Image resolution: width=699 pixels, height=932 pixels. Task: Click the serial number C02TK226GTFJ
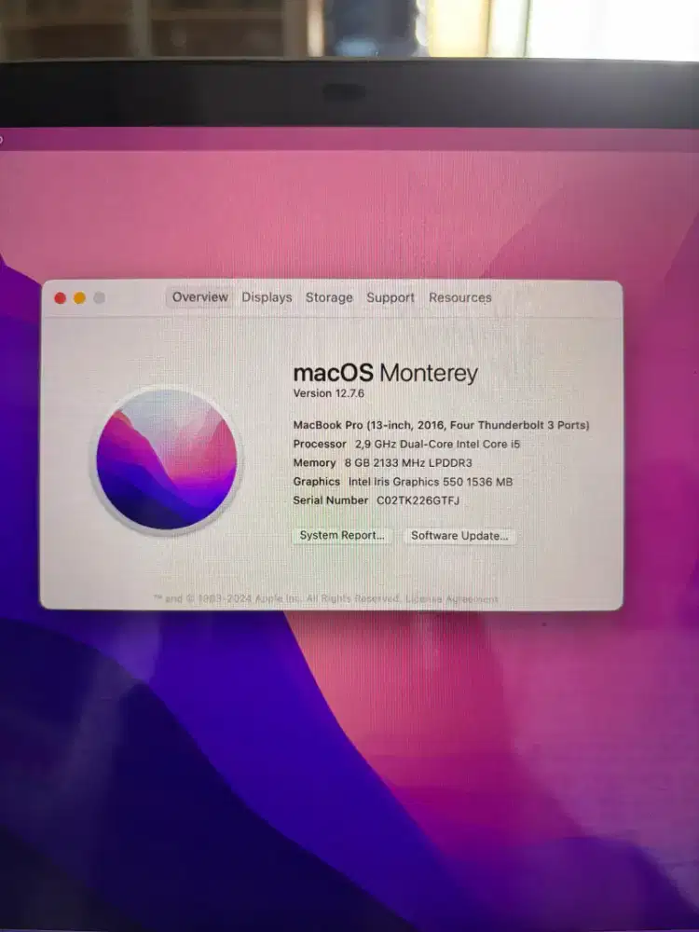click(x=418, y=500)
